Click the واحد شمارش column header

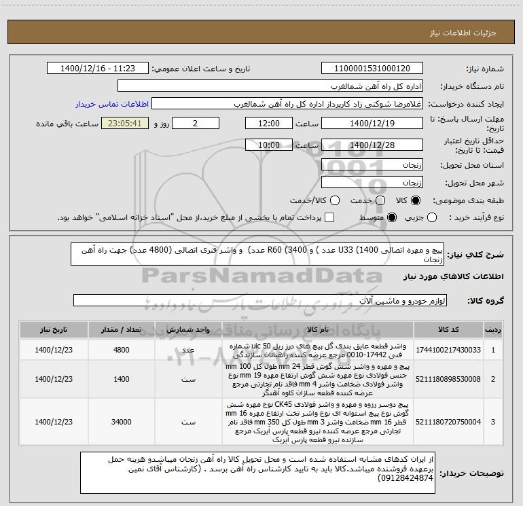[188, 330]
